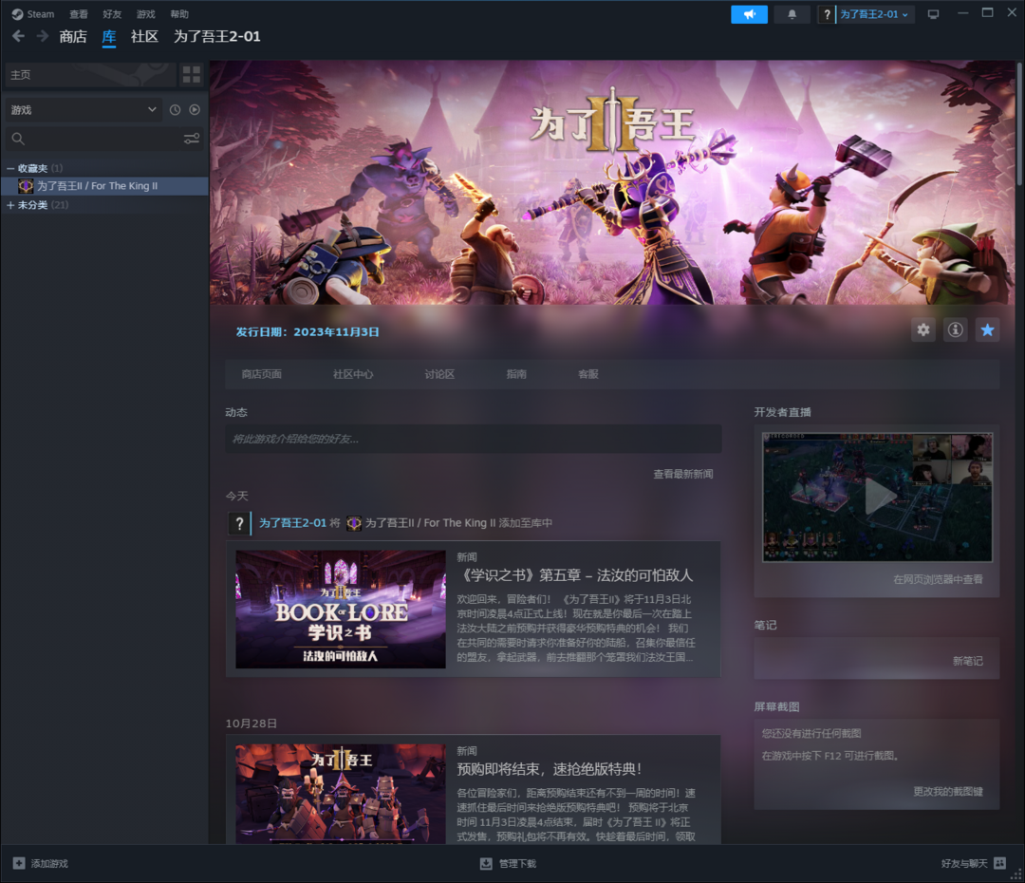Open the 帮助 menu
Viewport: 1025px width, 883px height.
coord(178,13)
